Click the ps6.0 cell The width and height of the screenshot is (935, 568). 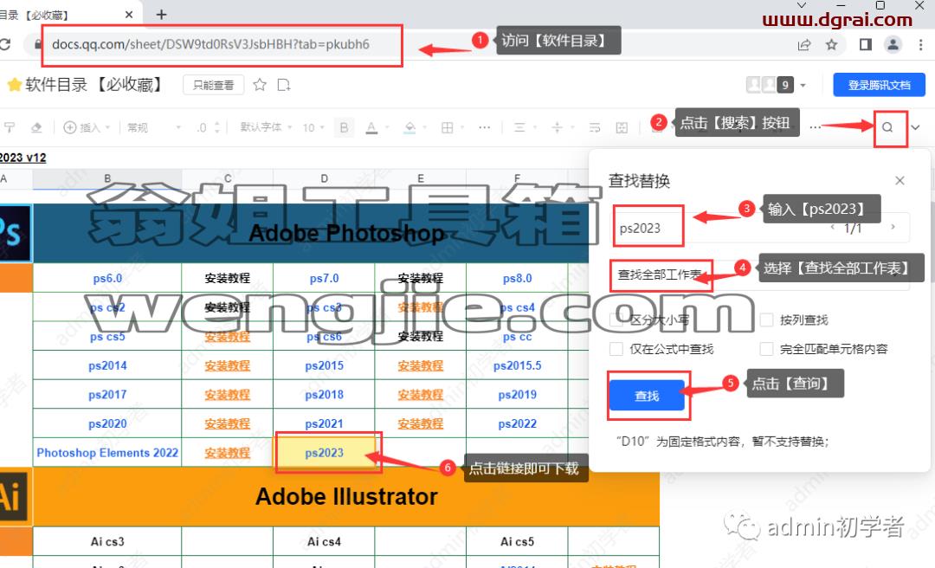(107, 278)
